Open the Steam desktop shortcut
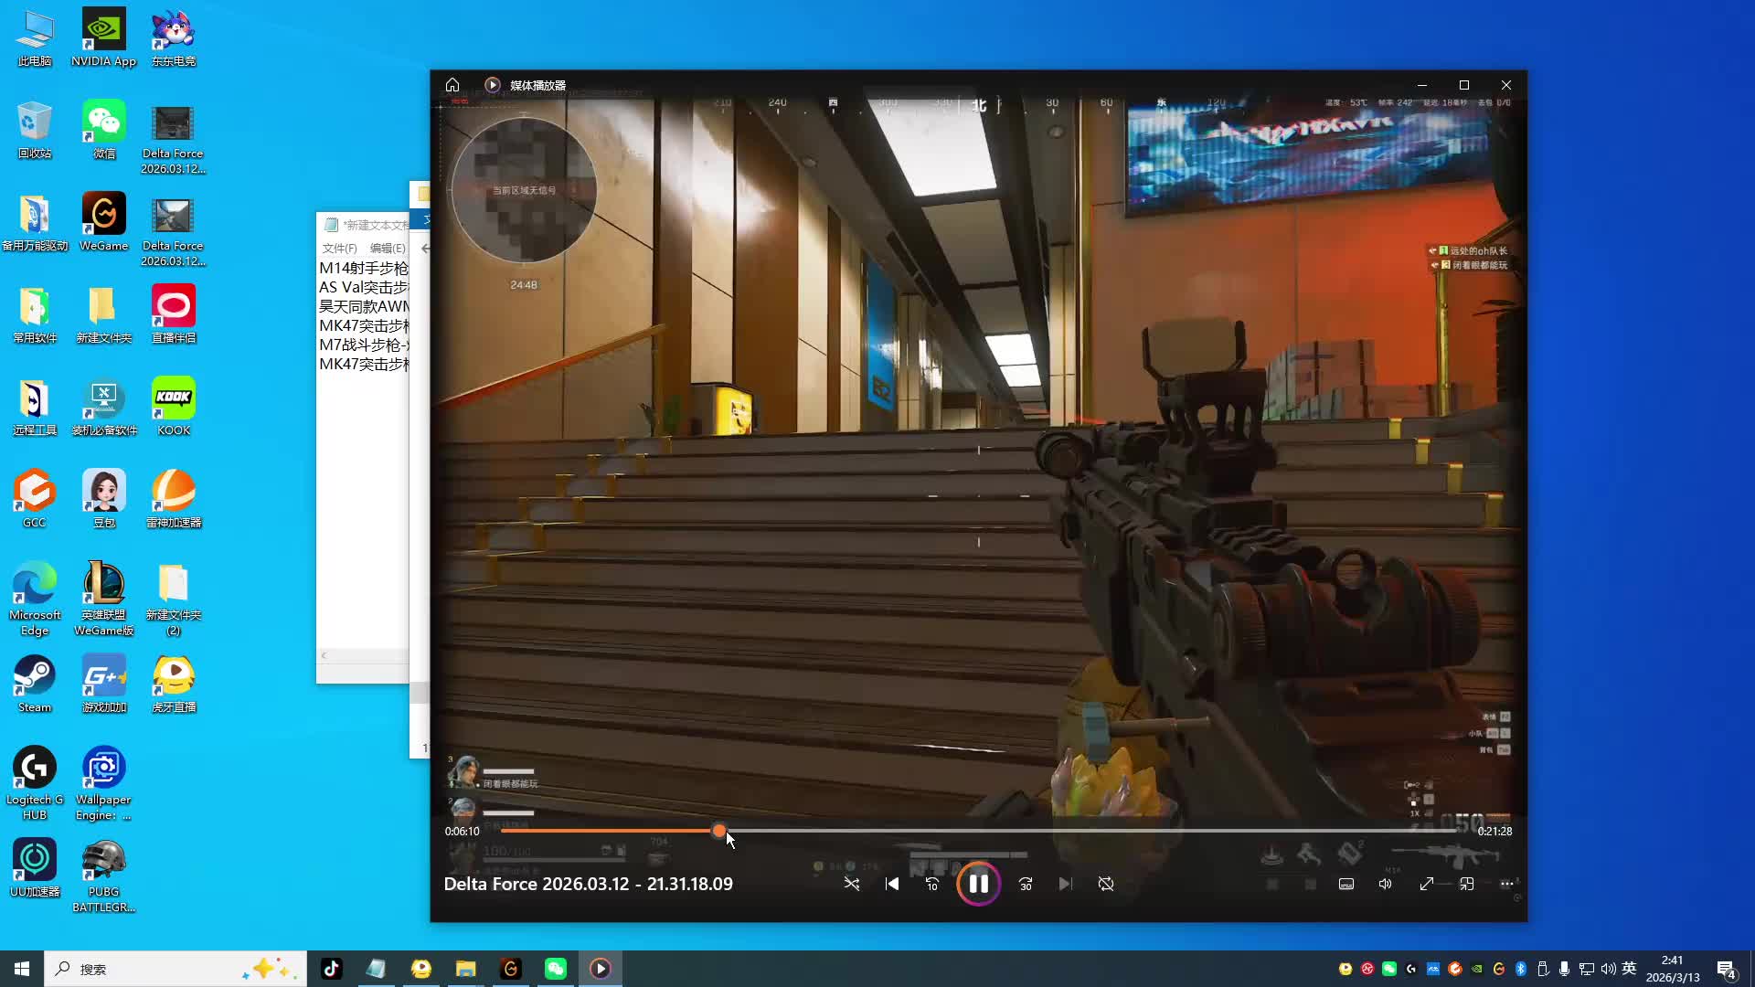The width and height of the screenshot is (1755, 987). (35, 684)
